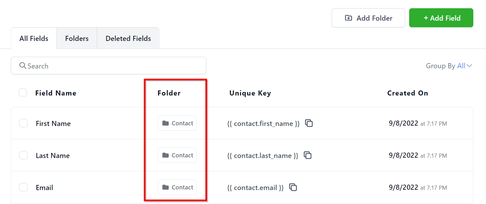Switch to the Folders tab
The height and width of the screenshot is (204, 486).
tap(77, 38)
